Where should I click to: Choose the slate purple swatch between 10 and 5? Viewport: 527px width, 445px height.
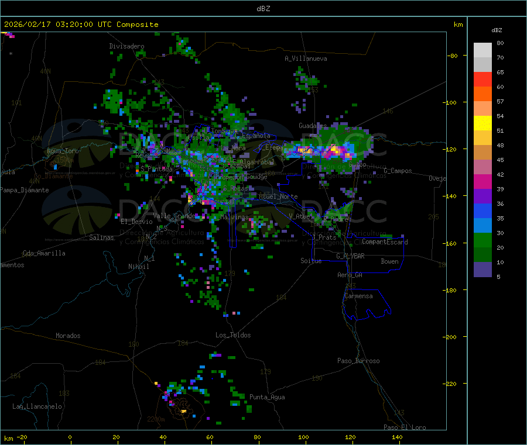(482, 270)
